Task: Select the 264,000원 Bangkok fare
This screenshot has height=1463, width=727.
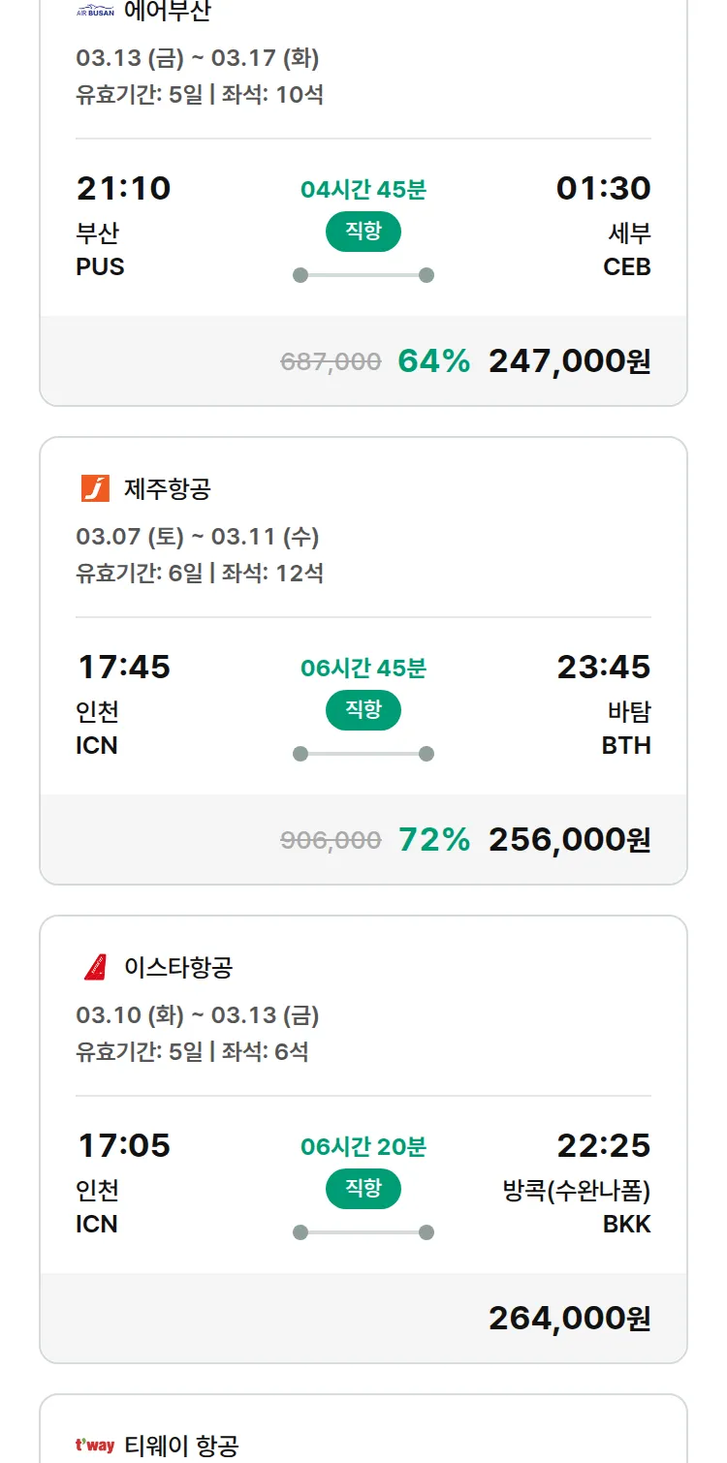Action: pyautogui.click(x=569, y=1319)
